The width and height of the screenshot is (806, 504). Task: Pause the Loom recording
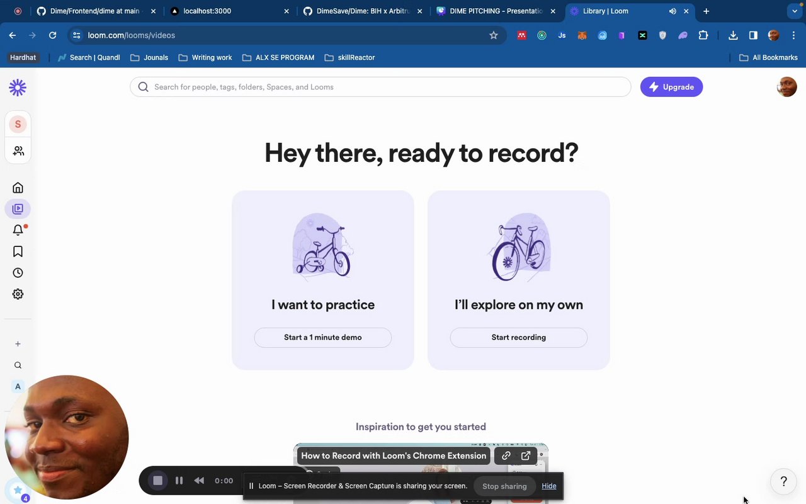179,481
